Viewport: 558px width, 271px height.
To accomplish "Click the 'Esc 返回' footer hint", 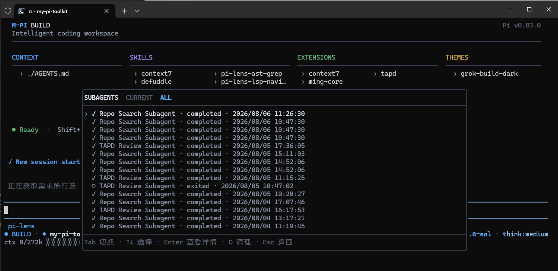I will pos(278,242).
